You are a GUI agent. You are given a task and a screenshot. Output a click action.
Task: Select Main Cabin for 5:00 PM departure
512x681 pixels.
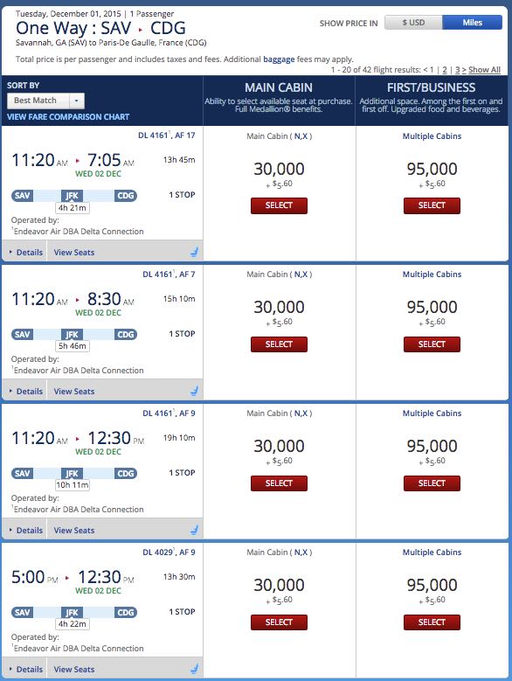pos(279,622)
